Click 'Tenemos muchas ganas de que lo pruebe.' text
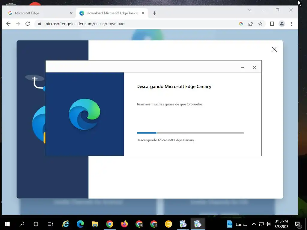This screenshot has height=230, width=307. pos(170,104)
